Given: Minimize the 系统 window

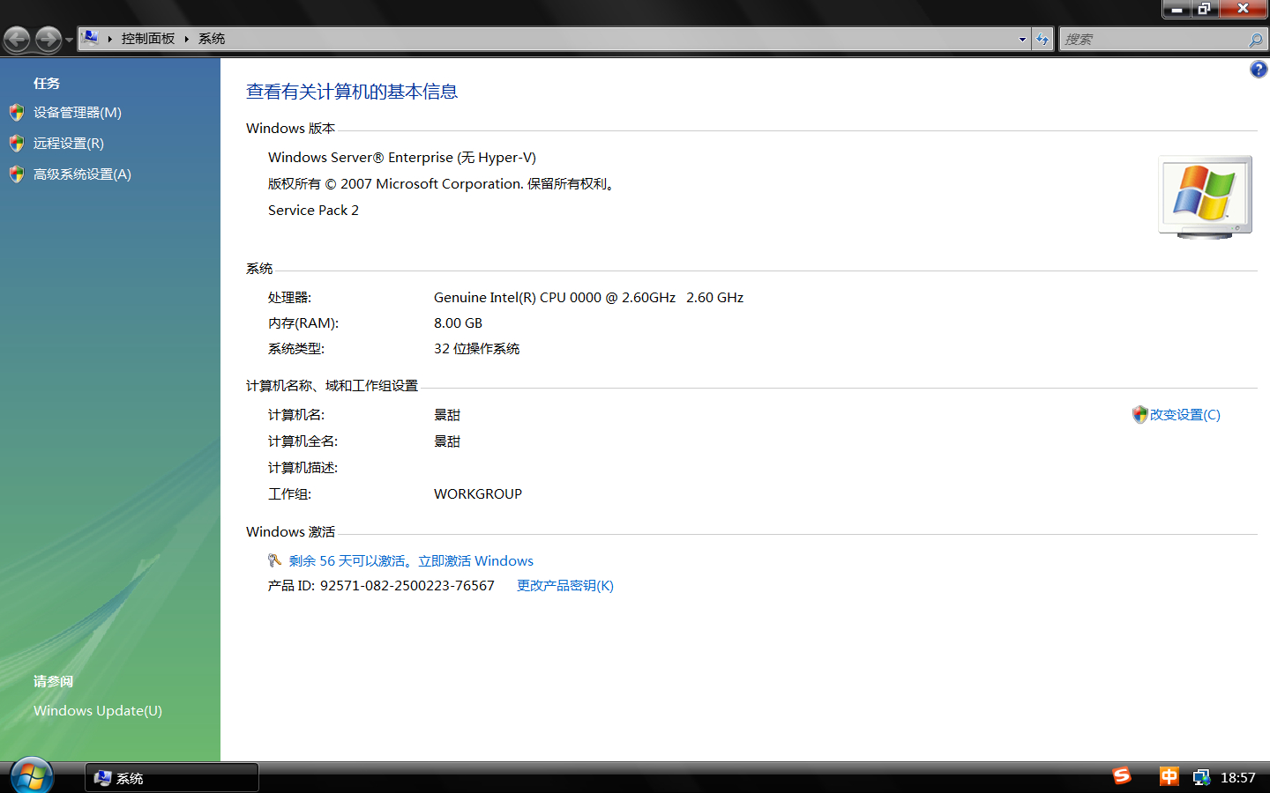Looking at the screenshot, I should (x=1177, y=9).
